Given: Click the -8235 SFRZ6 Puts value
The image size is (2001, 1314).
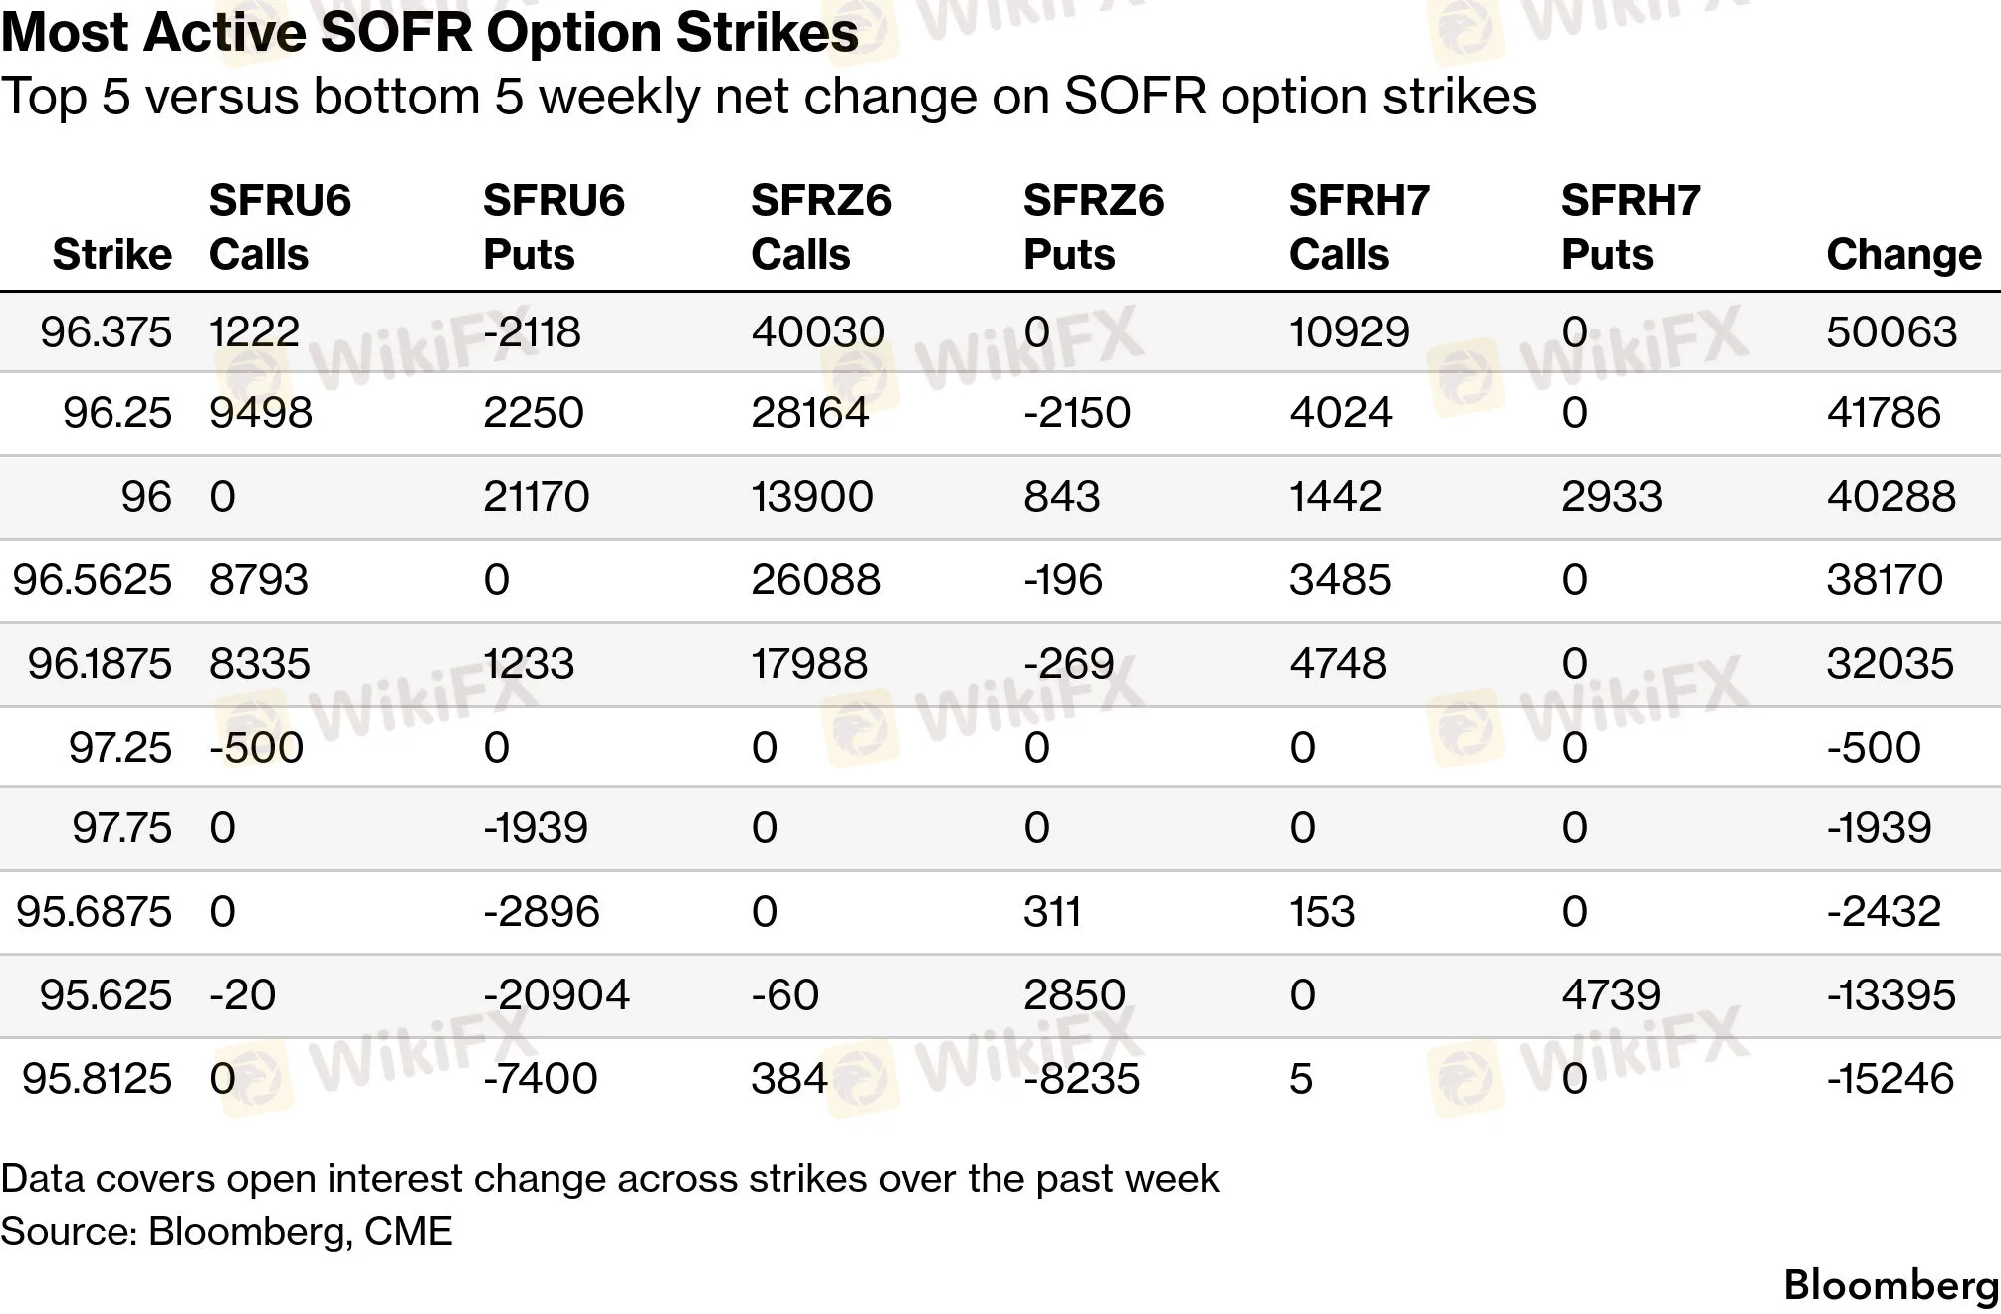Looking at the screenshot, I should coord(1081,1078).
